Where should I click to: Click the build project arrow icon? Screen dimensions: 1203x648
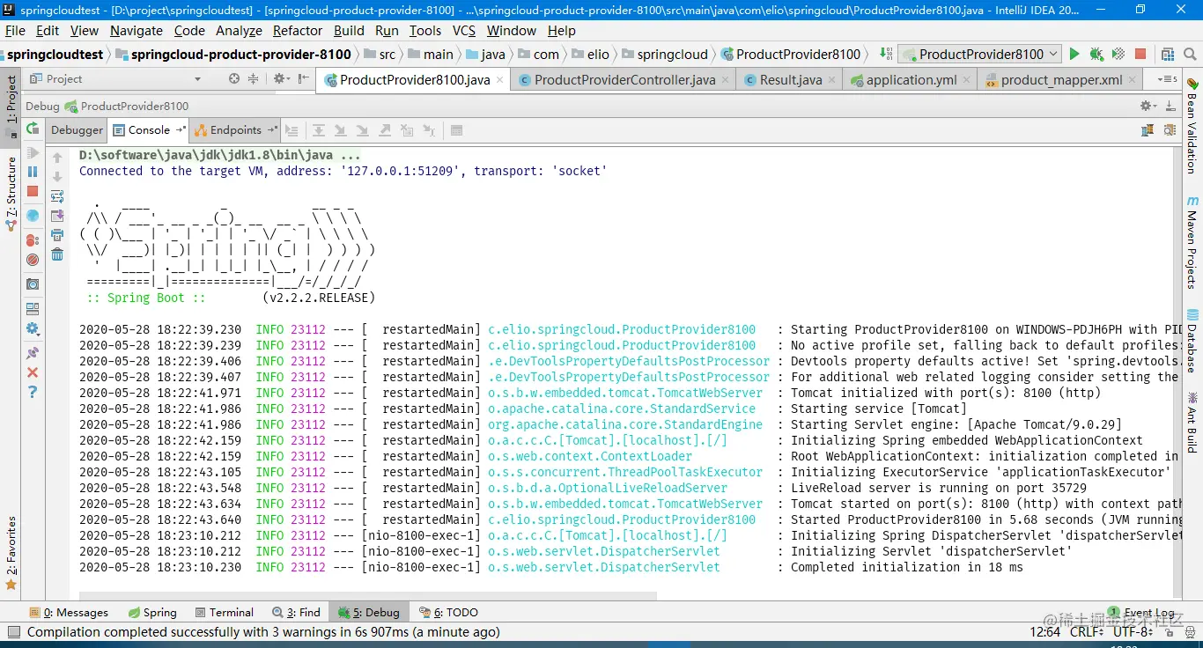pos(886,54)
